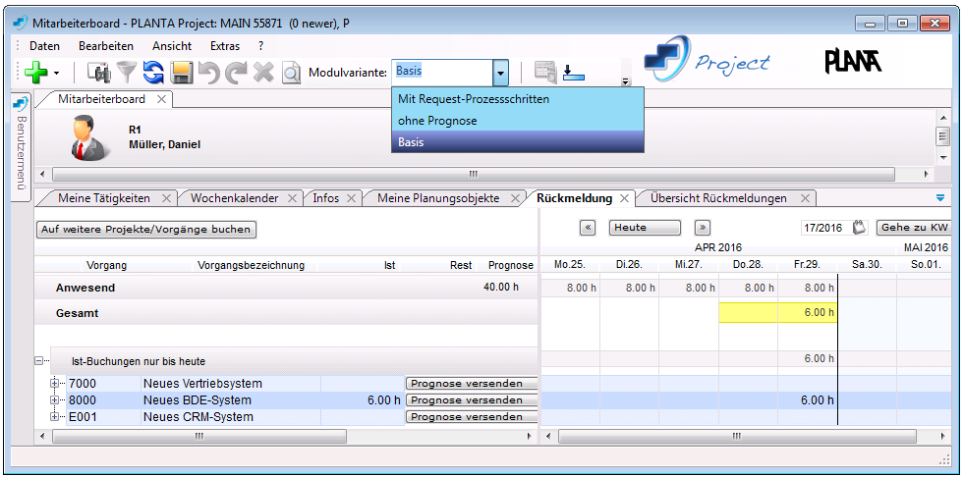This screenshot has width=963, height=477.
Task: Click the calendar icon beside 17/2016
Action: pos(859,227)
